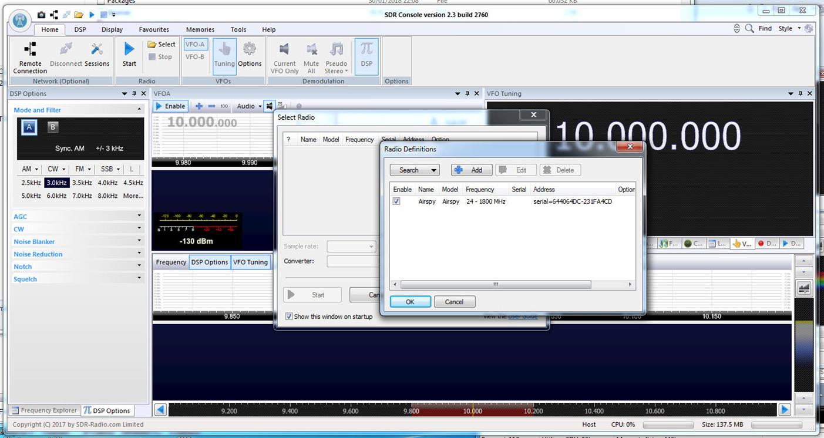Toggle Show this window on startup checkbox
This screenshot has height=438, width=824.
click(288, 316)
